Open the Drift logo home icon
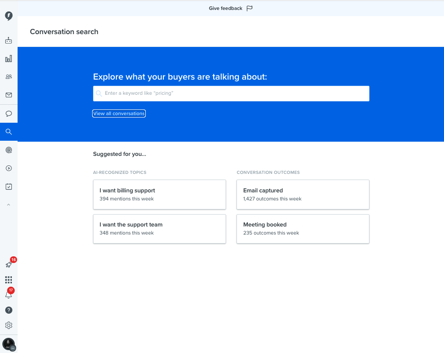 [x=9, y=16]
